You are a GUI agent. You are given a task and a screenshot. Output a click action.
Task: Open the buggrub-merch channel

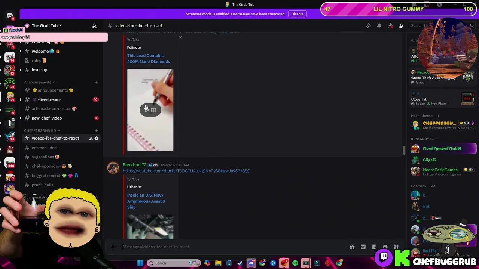pyautogui.click(x=60, y=176)
